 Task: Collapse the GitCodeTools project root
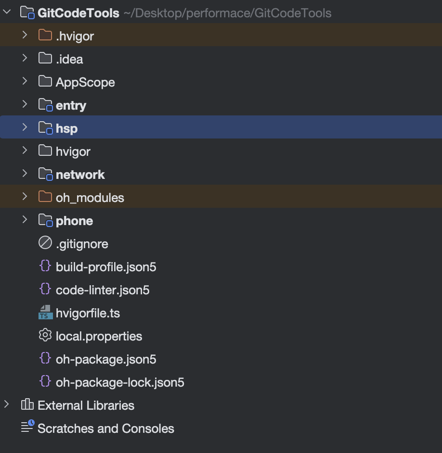pyautogui.click(x=7, y=13)
